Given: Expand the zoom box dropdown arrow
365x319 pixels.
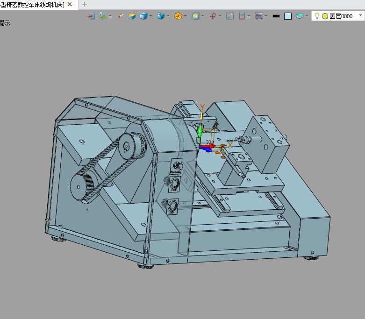Looking at the screenshot, I should tap(202, 16).
